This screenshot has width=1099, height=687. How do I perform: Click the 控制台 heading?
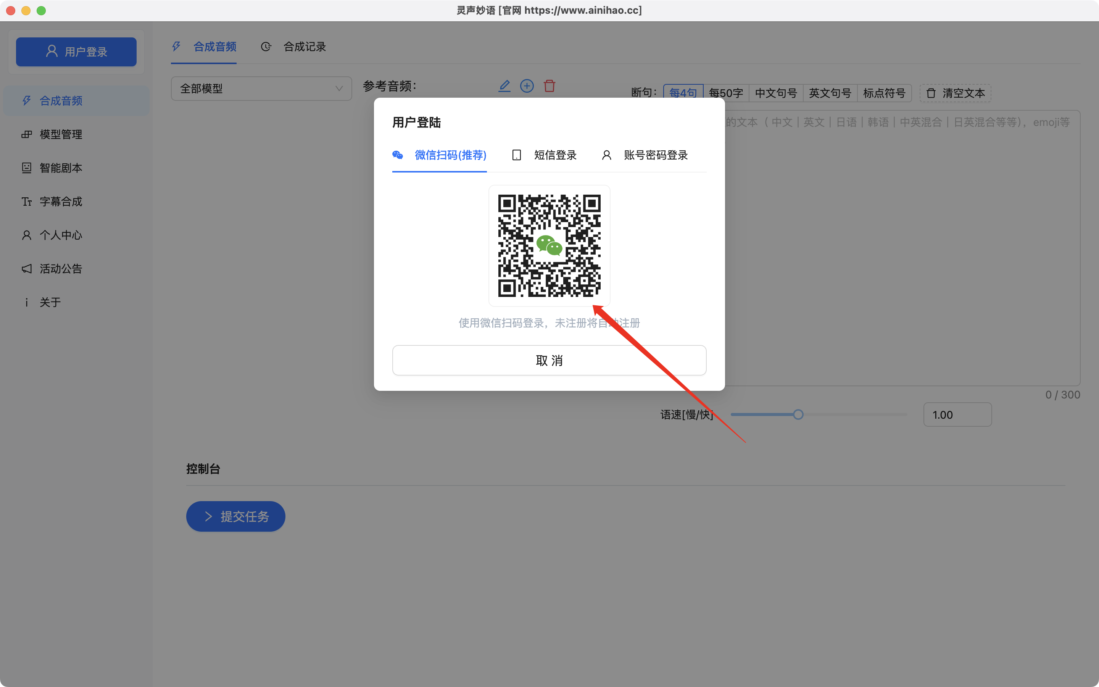point(203,469)
